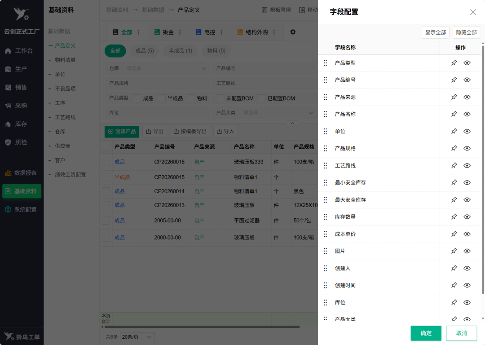Open view settings gear icon
The height and width of the screenshot is (345, 485).
pyautogui.click(x=293, y=32)
